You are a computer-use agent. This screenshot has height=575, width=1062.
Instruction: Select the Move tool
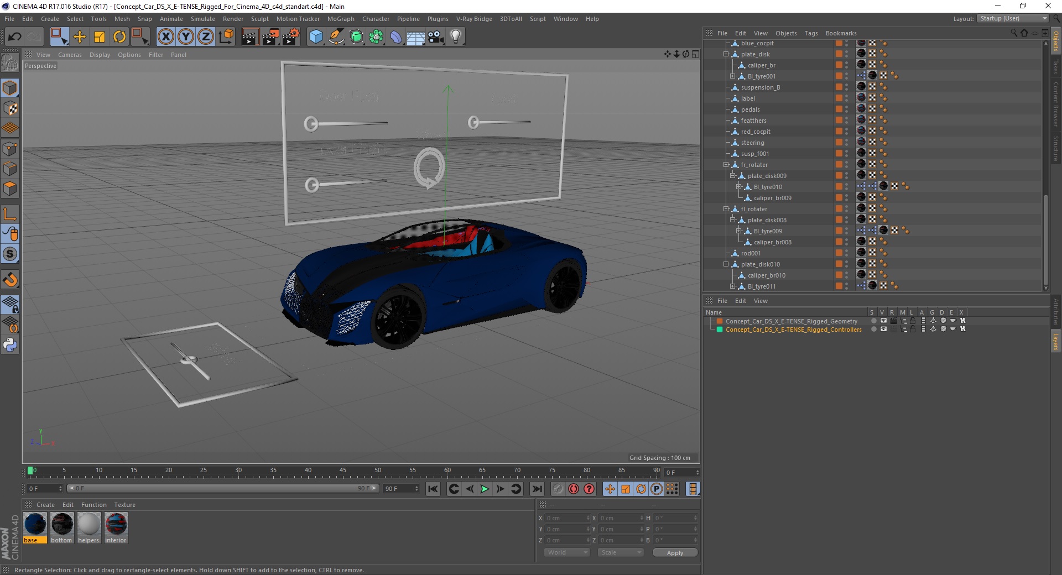point(80,37)
